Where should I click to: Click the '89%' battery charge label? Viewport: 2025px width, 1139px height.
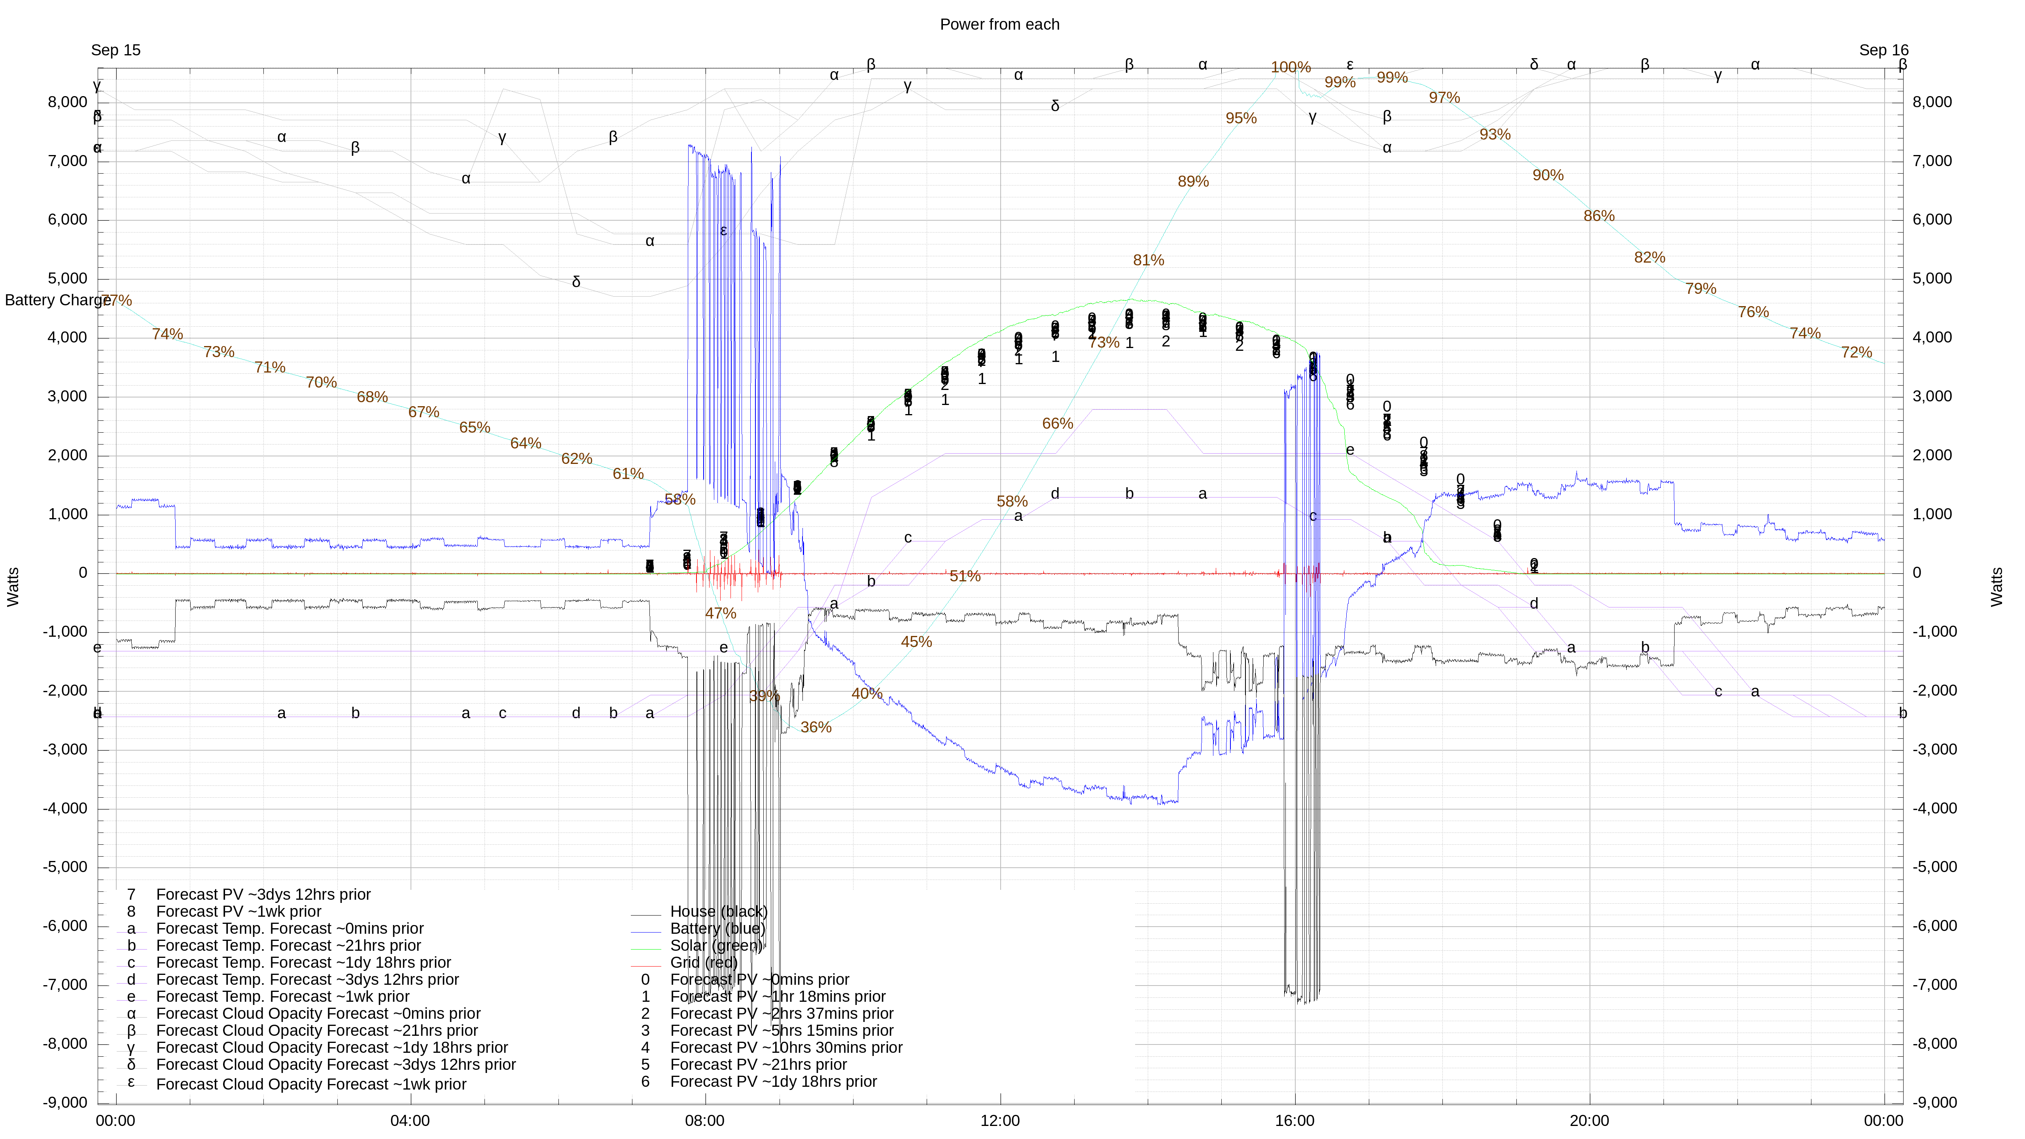point(1193,182)
